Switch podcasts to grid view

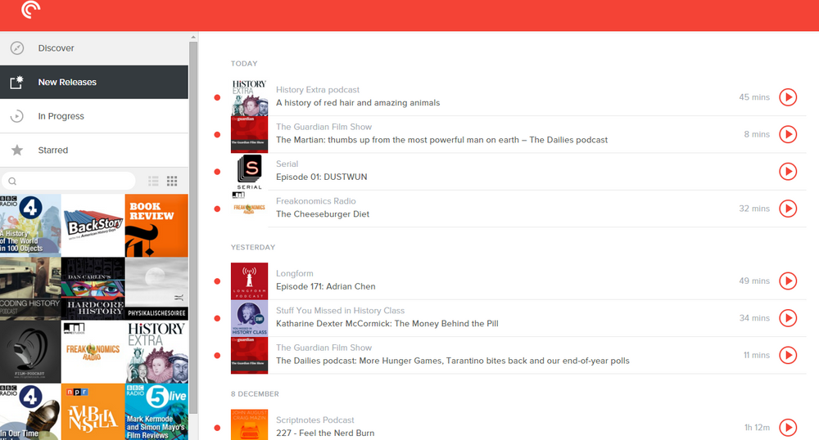coord(172,181)
